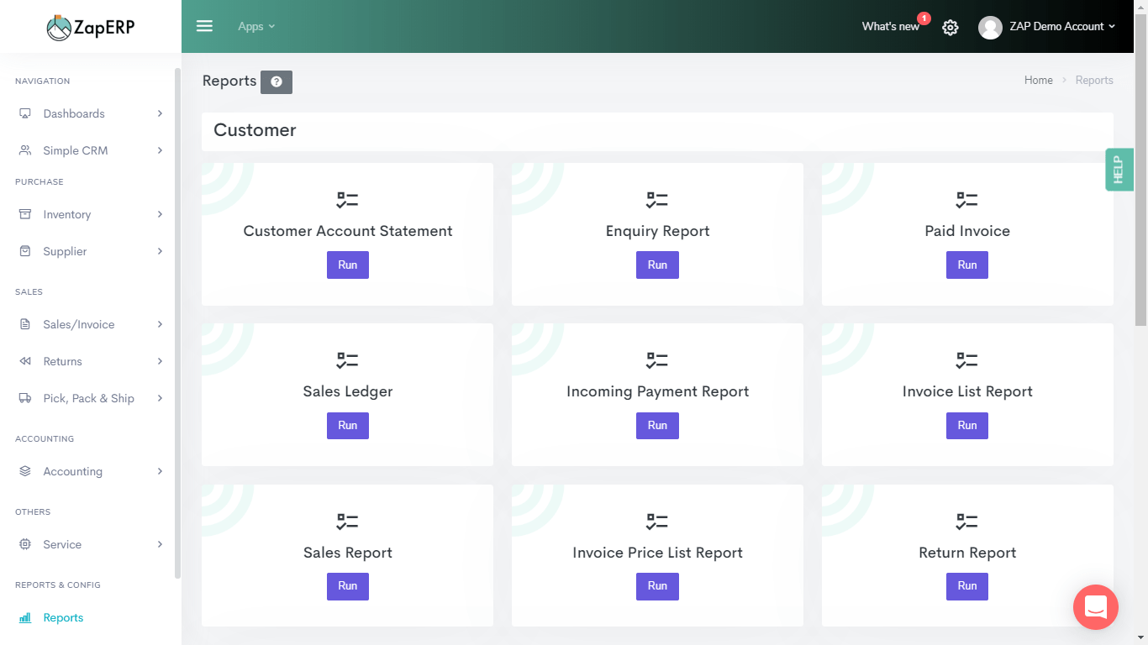Image resolution: width=1148 pixels, height=645 pixels.
Task: Run the Invoice Price List Report
Action: click(x=657, y=586)
